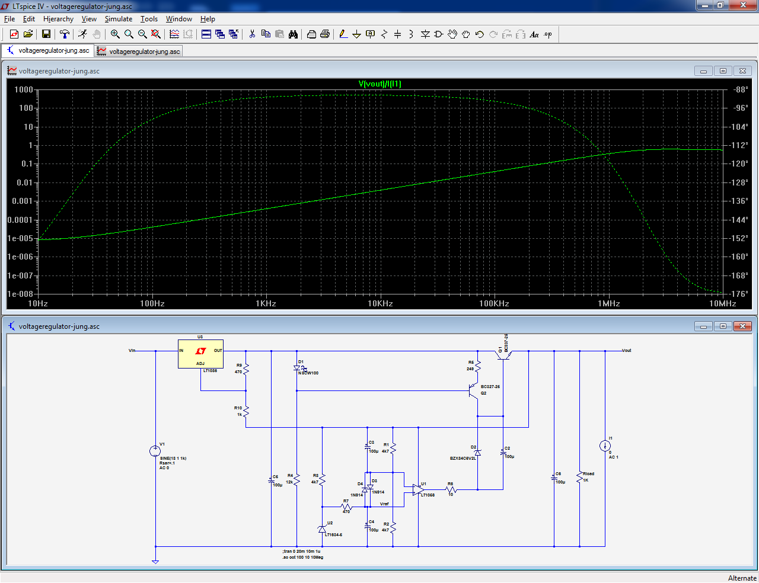Image resolution: width=759 pixels, height=583 pixels.
Task: Click the Zoom to Fit icon
Action: (156, 34)
